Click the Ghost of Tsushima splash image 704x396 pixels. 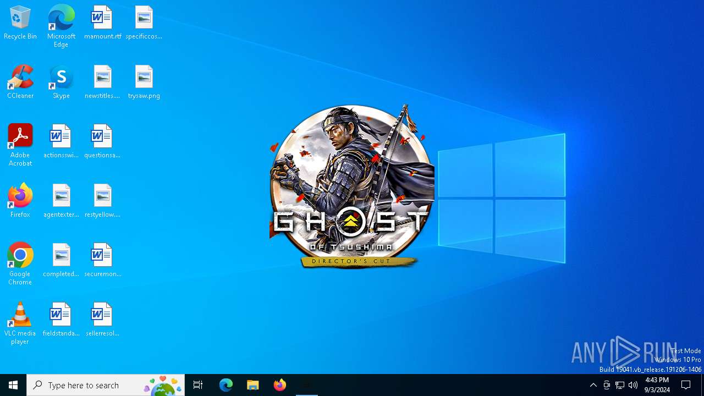[x=352, y=187]
